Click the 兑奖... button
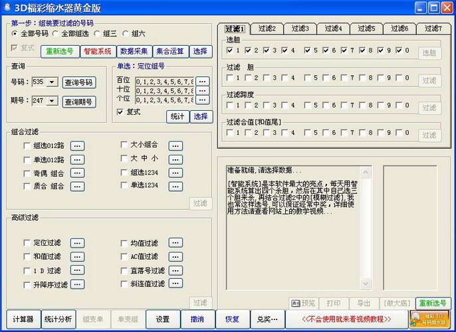This screenshot has height=332, width=456. 267,319
